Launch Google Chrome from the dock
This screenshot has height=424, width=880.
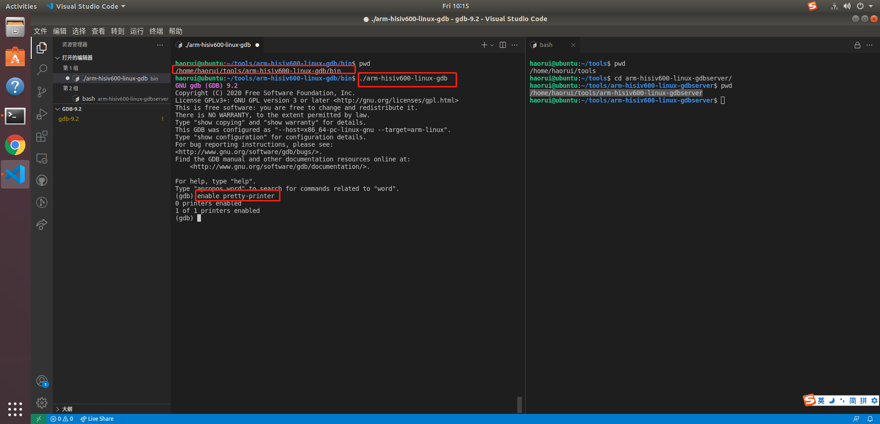click(15, 145)
